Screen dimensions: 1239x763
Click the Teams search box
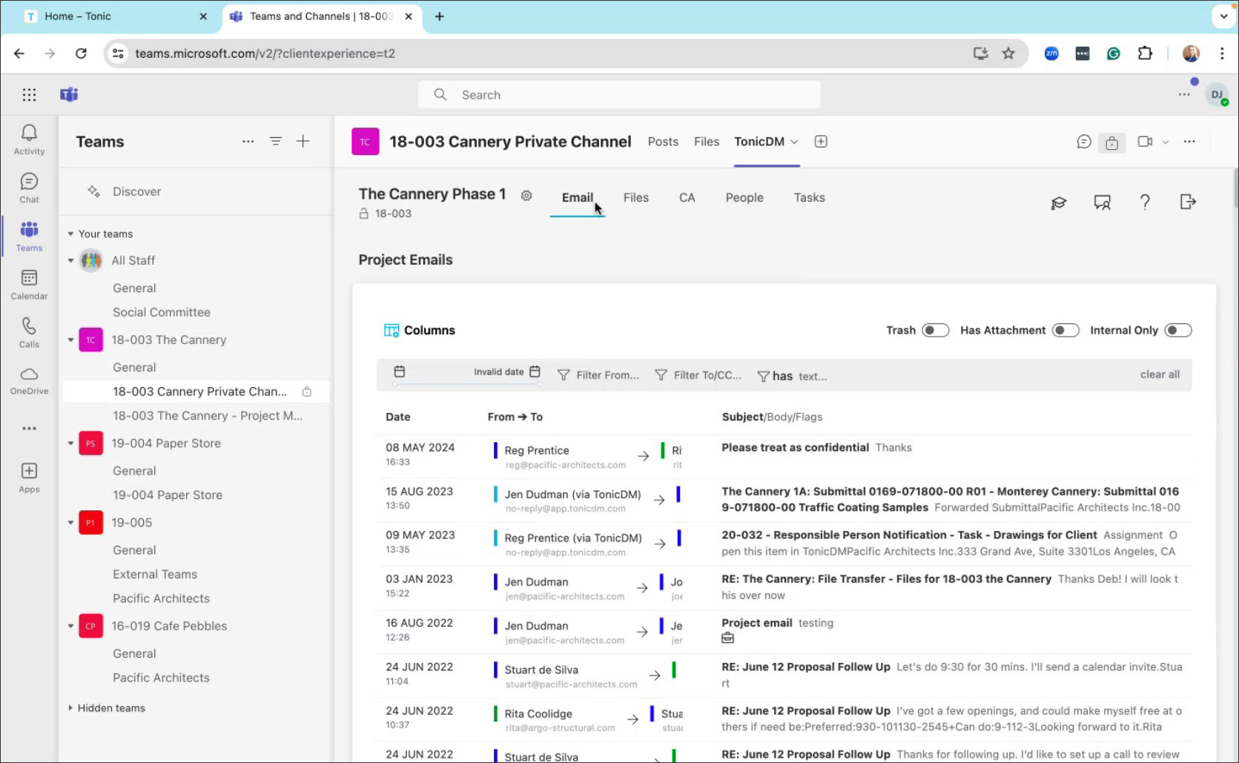(619, 95)
